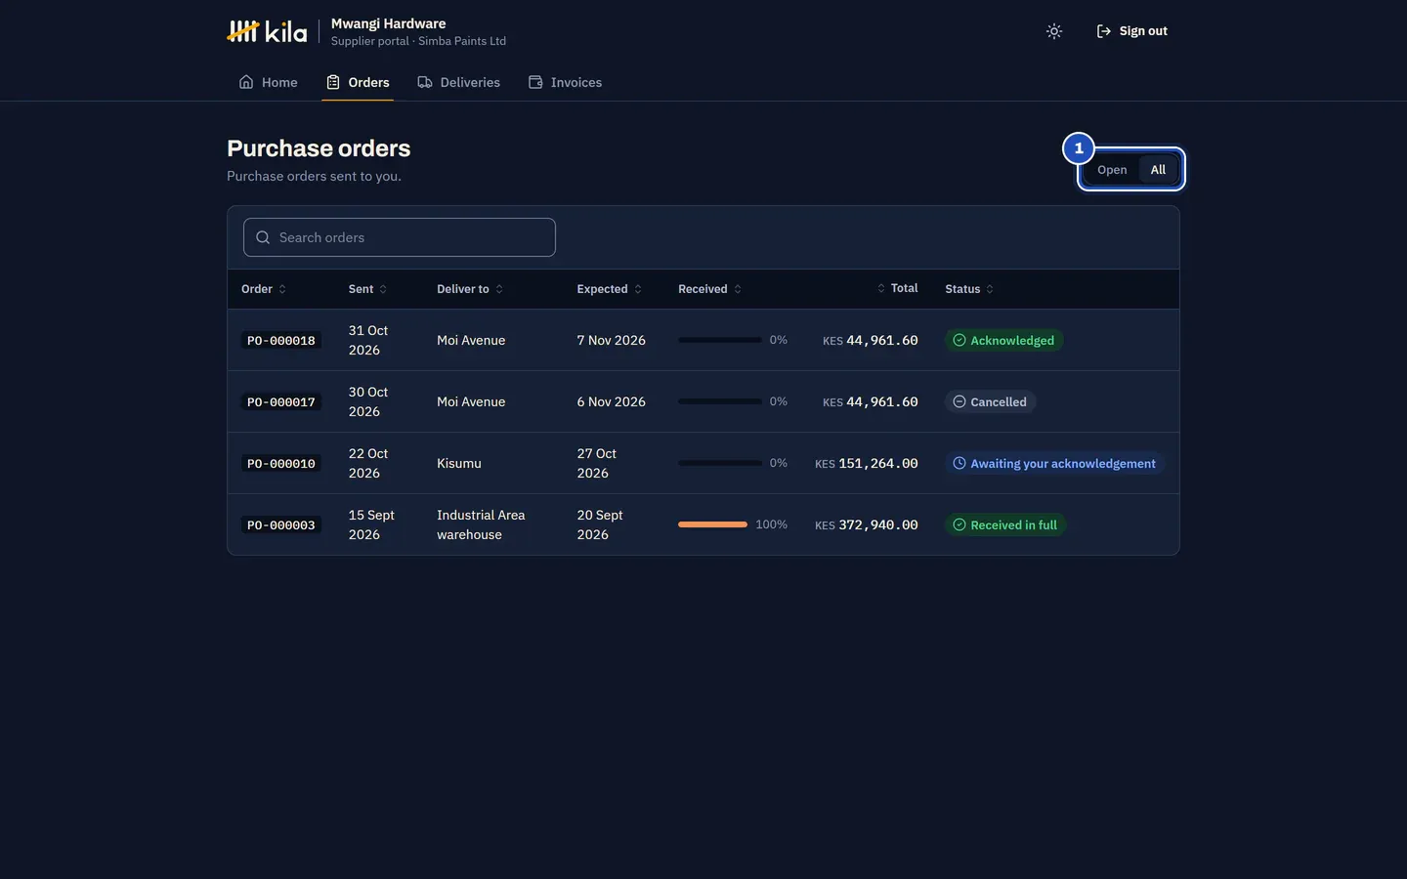Viewport: 1407px width, 879px height.
Task: Open purchase order PO-000018
Action: (x=281, y=341)
